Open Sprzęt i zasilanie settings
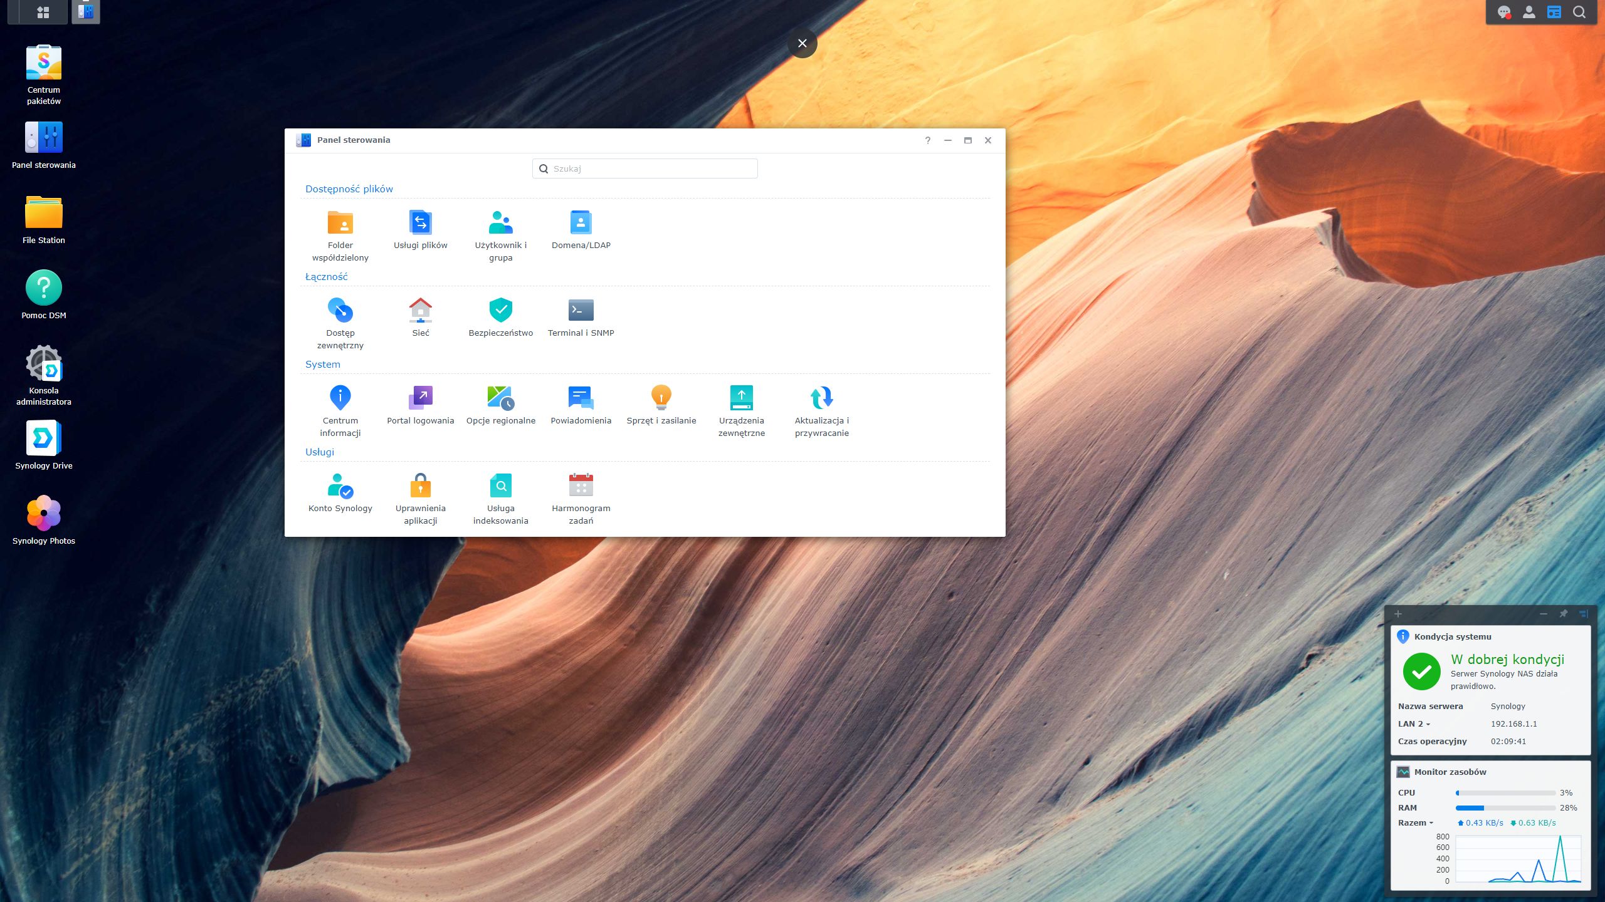1605x902 pixels. (x=661, y=405)
